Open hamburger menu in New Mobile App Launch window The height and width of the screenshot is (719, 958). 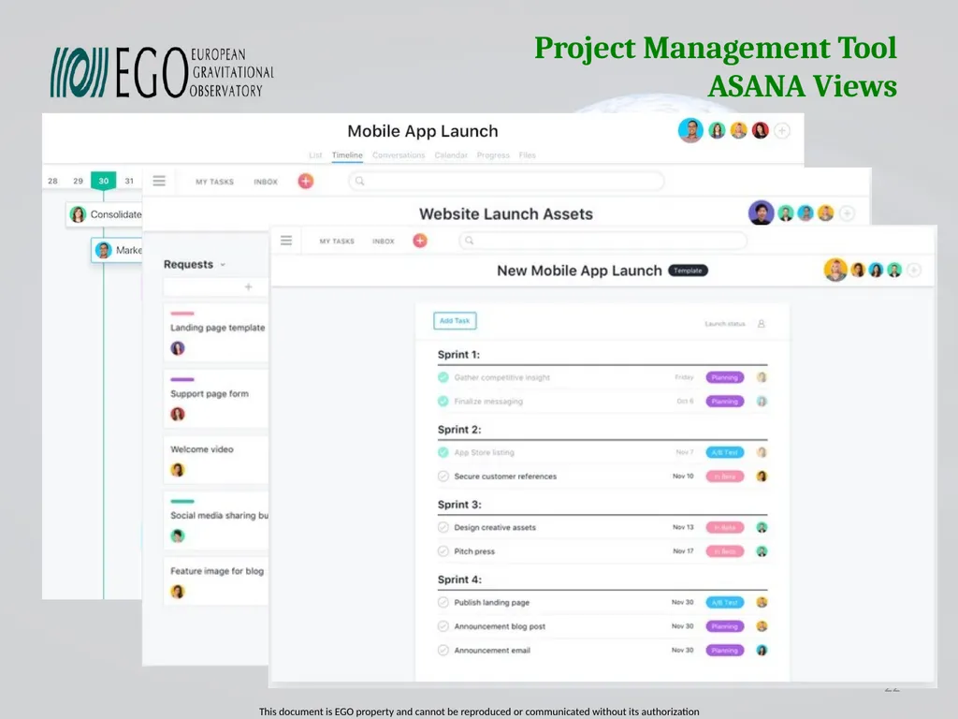coord(286,241)
